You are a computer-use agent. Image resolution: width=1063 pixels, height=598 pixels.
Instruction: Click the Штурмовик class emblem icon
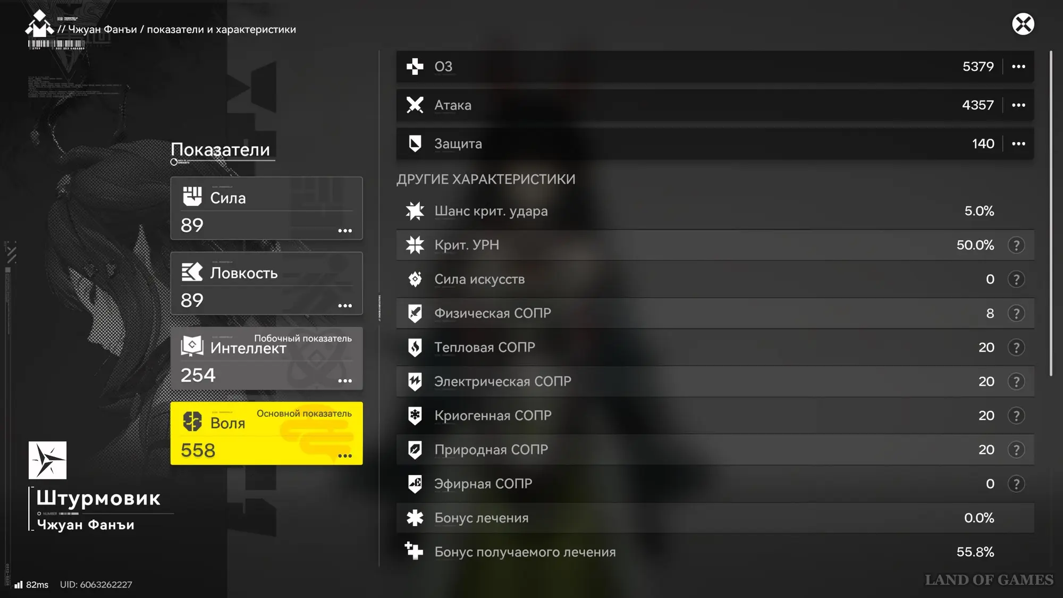click(x=47, y=460)
